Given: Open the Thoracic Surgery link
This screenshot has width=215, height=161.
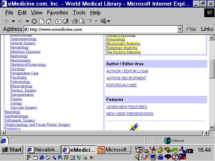Looking at the screenshot, I should (x=23, y=90).
